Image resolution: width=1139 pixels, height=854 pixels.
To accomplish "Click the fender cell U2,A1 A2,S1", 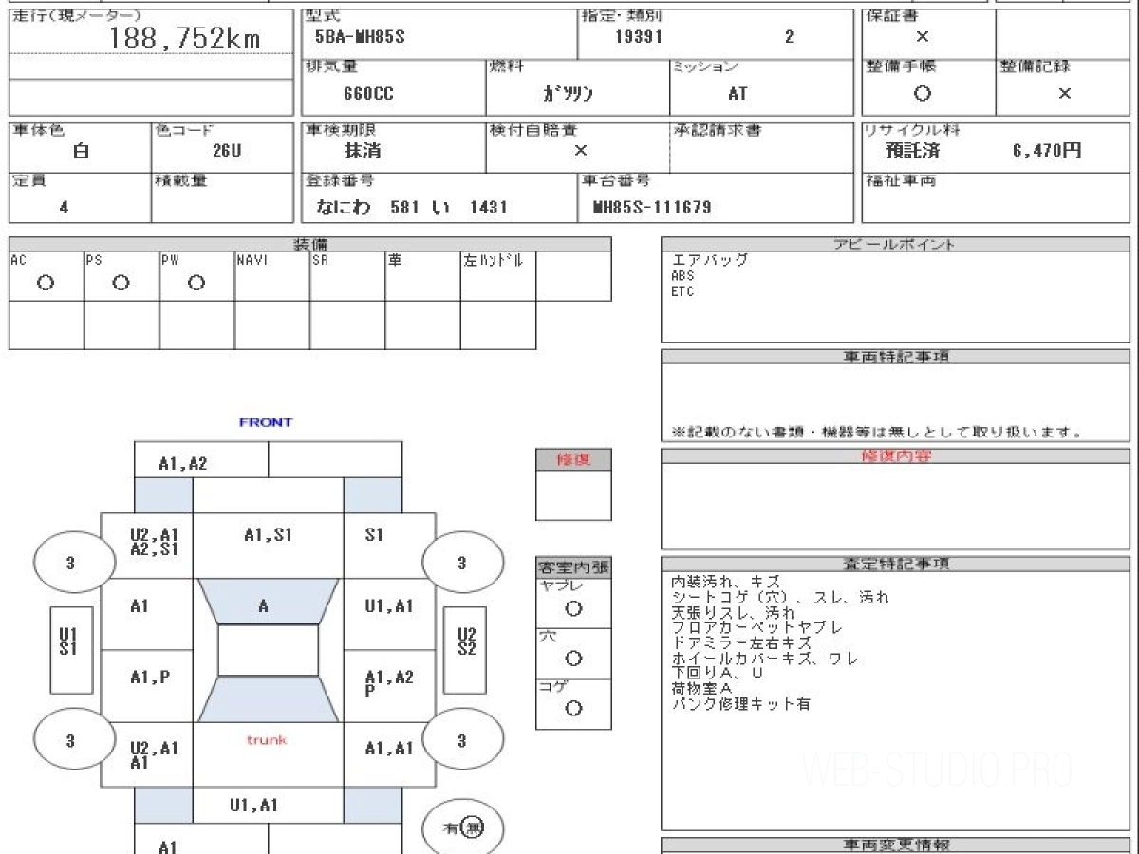I will click(x=147, y=547).
